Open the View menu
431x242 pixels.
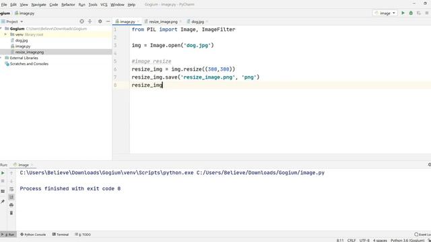(24, 5)
